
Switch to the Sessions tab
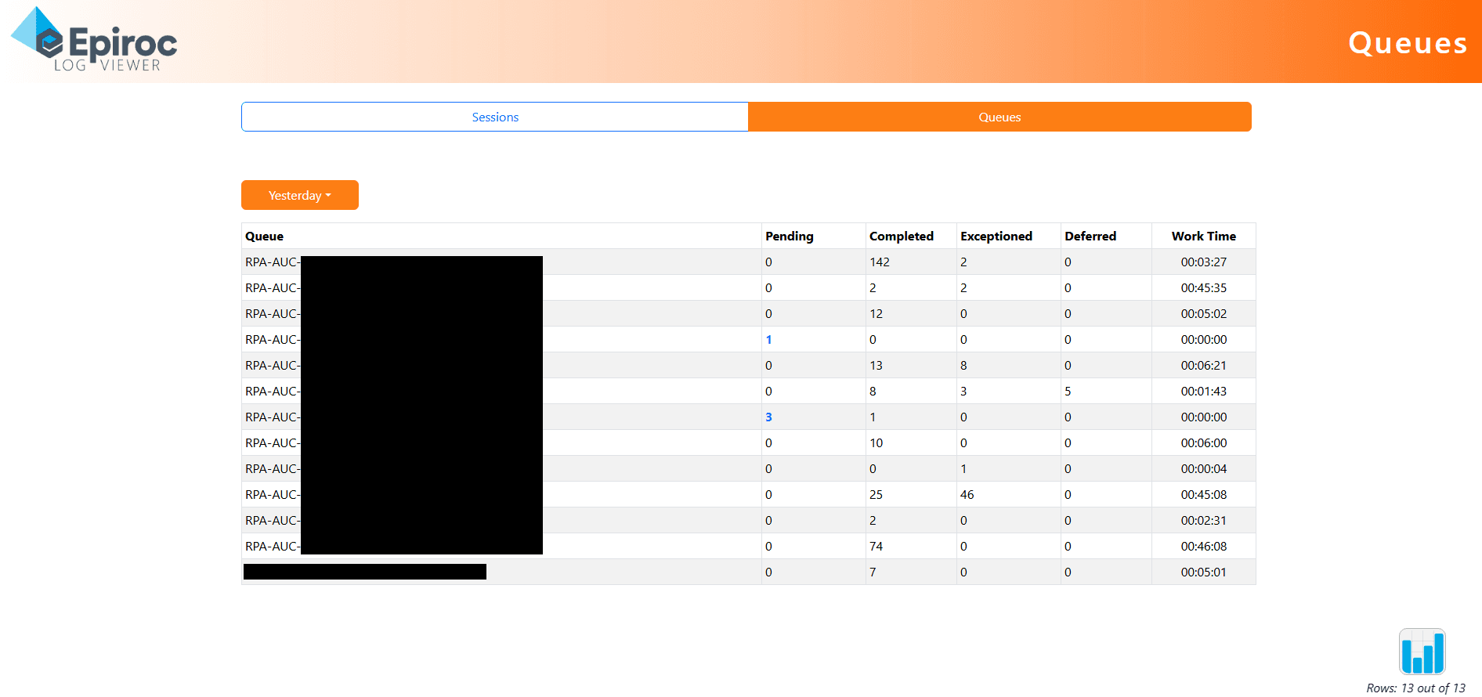(x=495, y=117)
